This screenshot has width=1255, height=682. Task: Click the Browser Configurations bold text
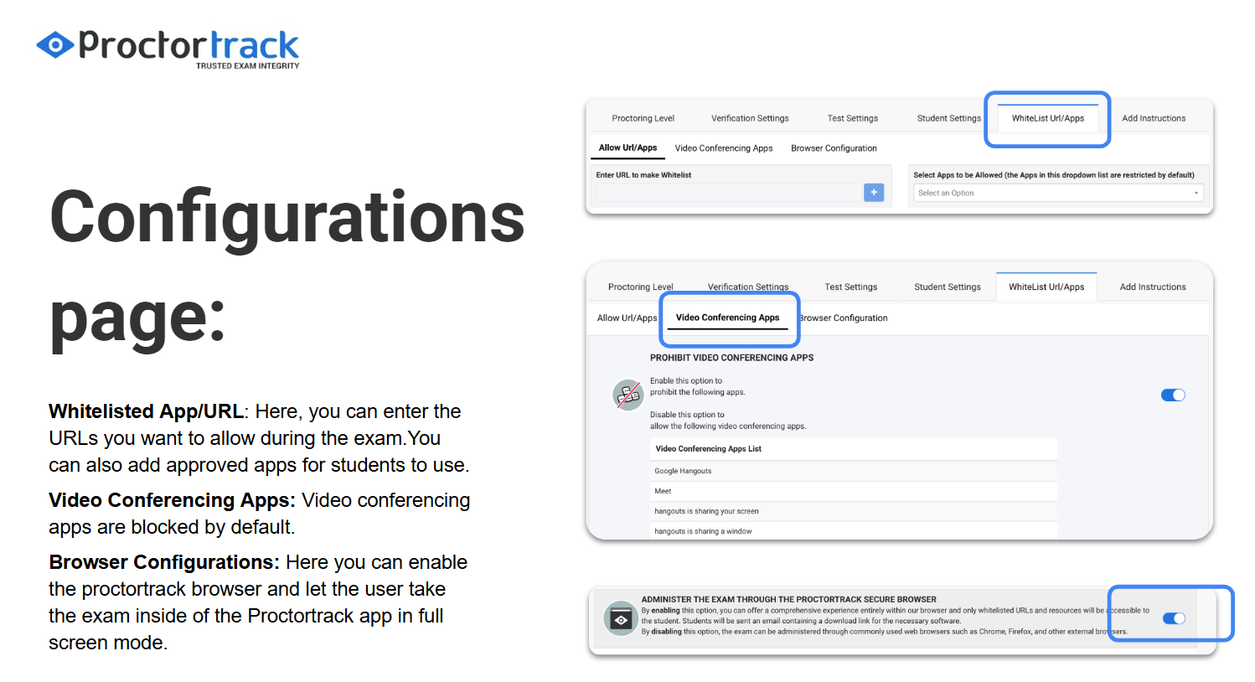pyautogui.click(x=164, y=562)
